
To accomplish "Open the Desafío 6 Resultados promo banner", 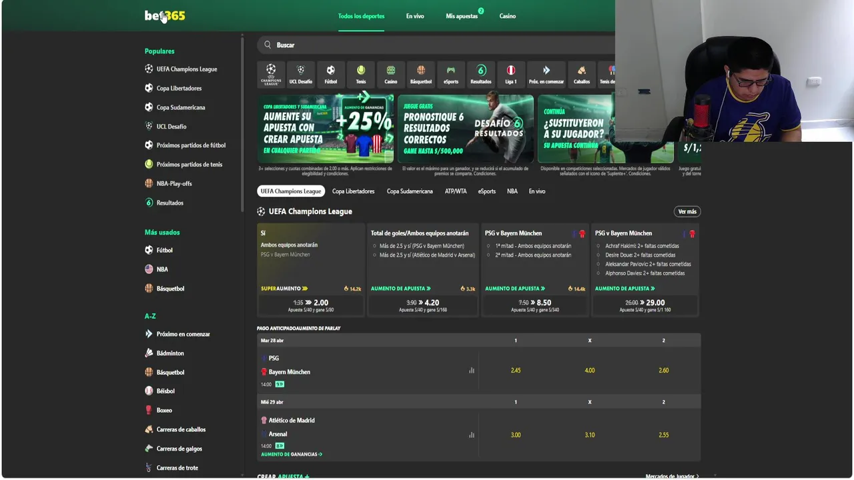I will (x=466, y=129).
